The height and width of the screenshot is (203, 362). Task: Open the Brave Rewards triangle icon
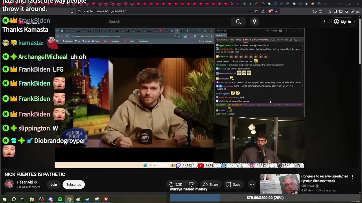coord(276,11)
